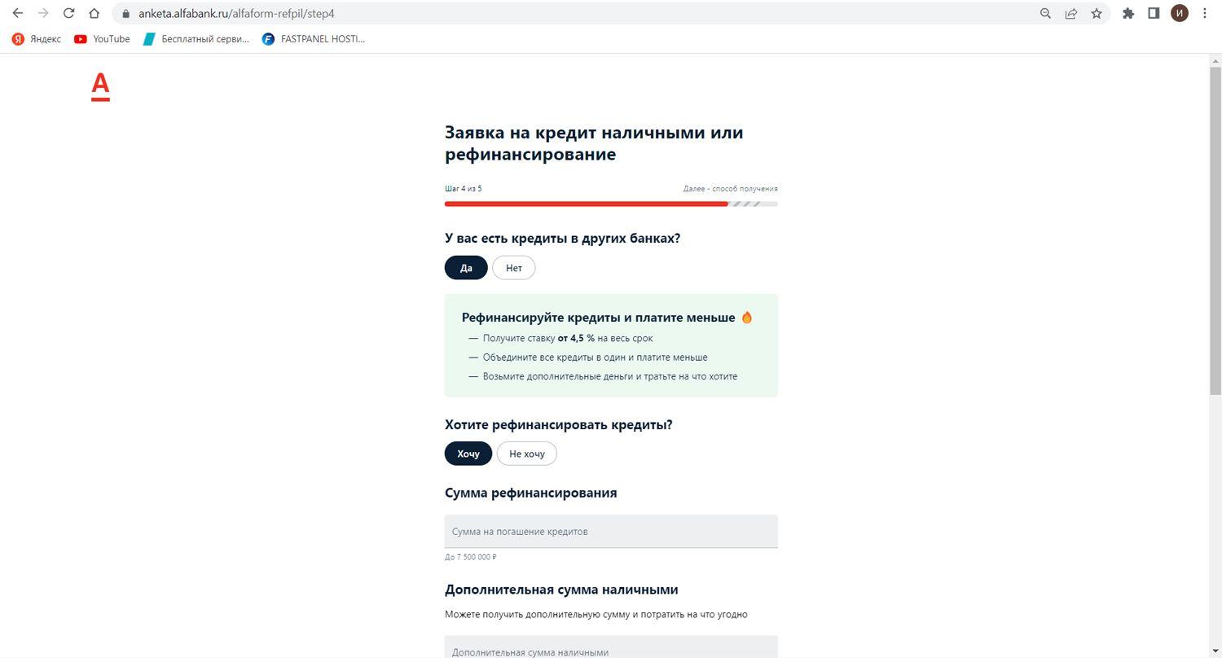Open the browser extensions puzzle icon

point(1127,13)
